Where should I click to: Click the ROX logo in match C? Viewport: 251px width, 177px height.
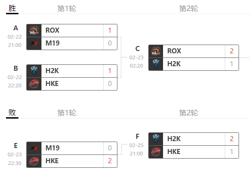(x=156, y=51)
